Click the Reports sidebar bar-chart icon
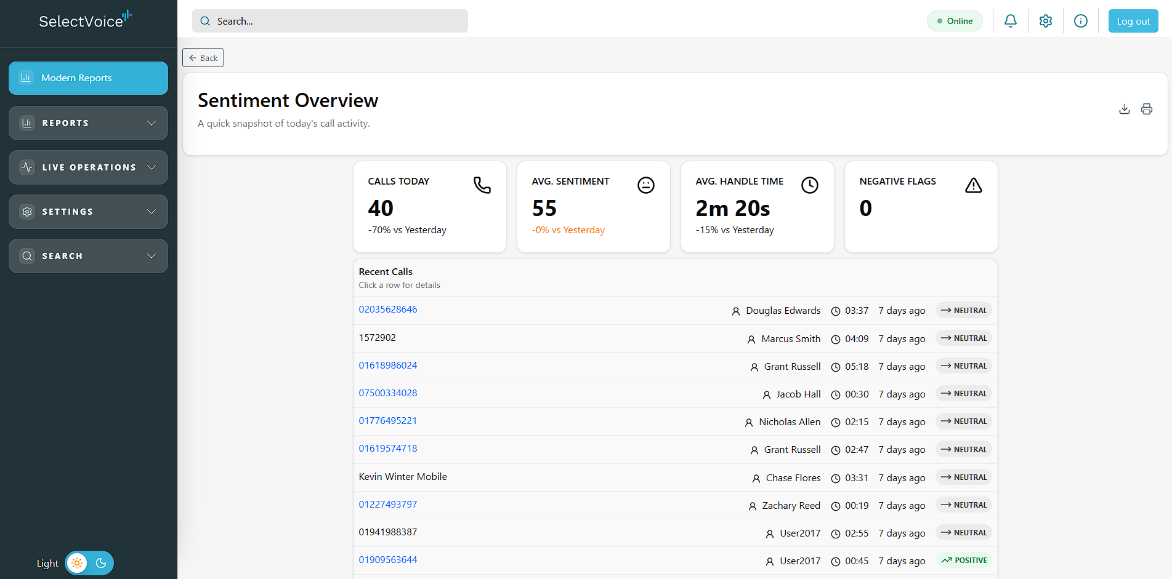1172x579 pixels. pos(27,123)
